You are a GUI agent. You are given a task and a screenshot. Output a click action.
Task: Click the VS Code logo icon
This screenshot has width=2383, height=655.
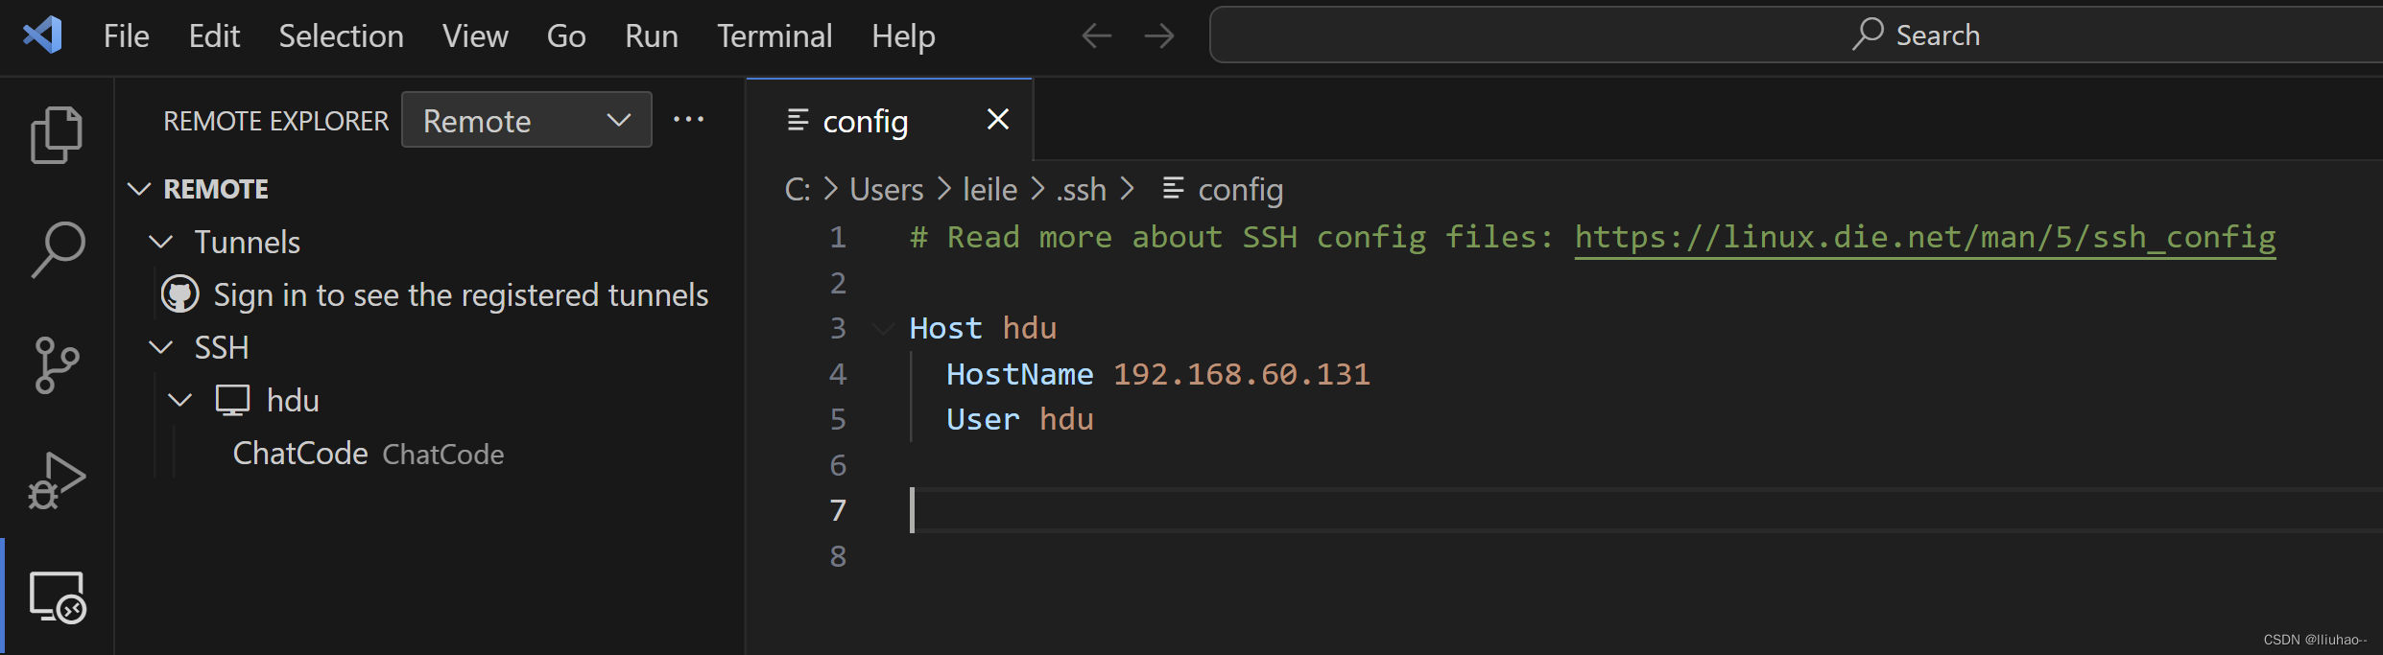click(42, 35)
